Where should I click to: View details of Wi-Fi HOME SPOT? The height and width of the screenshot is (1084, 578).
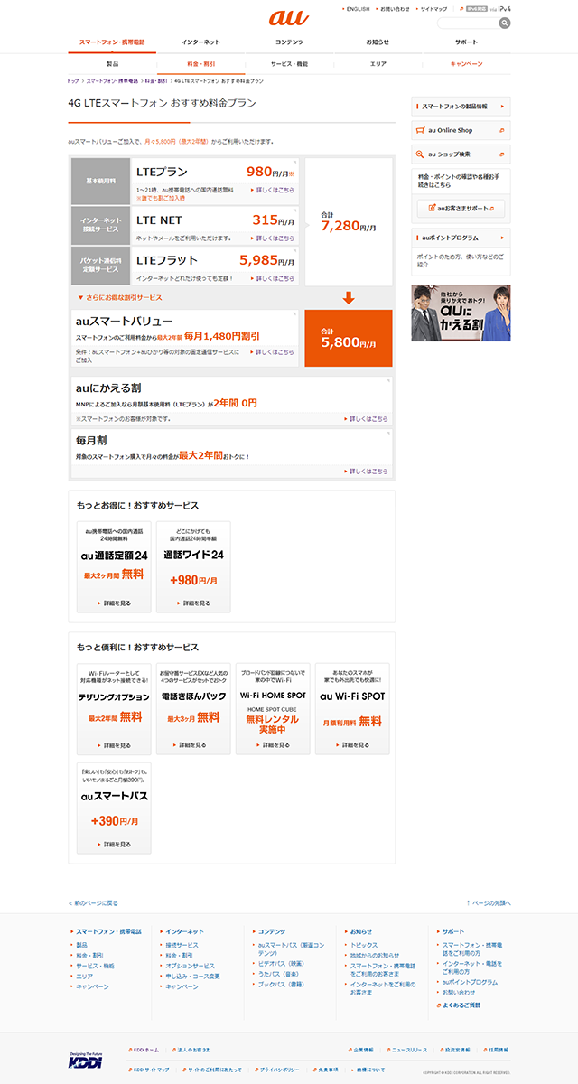coord(273,745)
